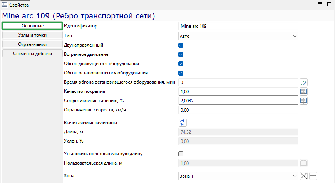335x183 pixels.
Task: Expand the Зона dropdown showing Зона 1
Action: point(238,176)
